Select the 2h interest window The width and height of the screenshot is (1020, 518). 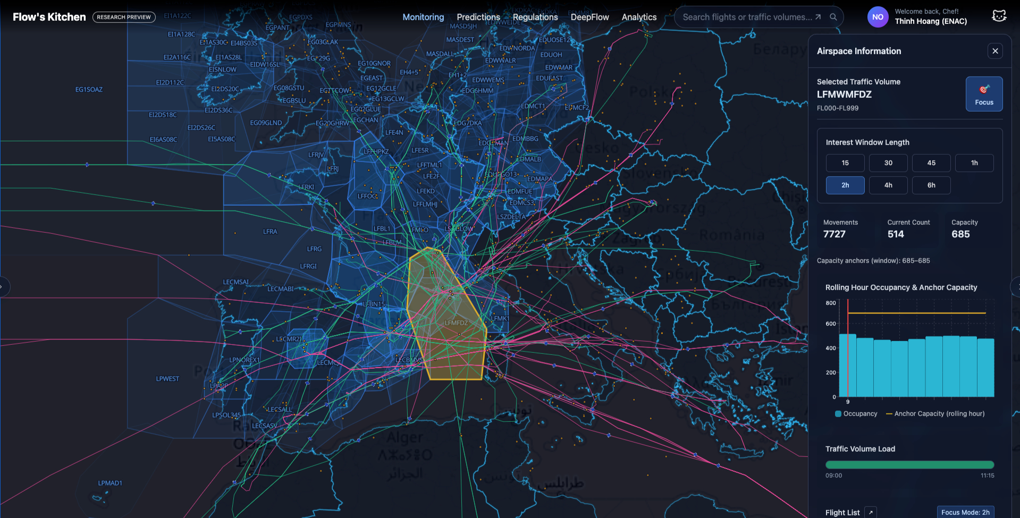click(845, 185)
